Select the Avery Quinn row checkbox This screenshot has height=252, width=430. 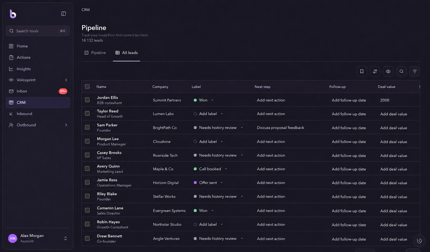pyautogui.click(x=87, y=168)
